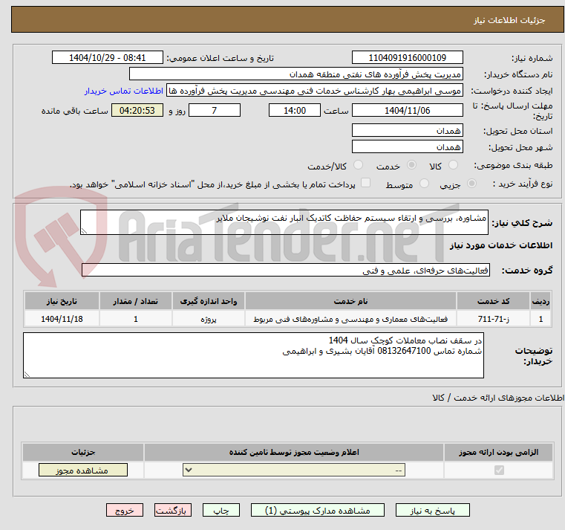Screen dimensions: 565x530
Task: Click the service name cell فعالیت‌های معماری و مهندسی
Action: (350, 319)
